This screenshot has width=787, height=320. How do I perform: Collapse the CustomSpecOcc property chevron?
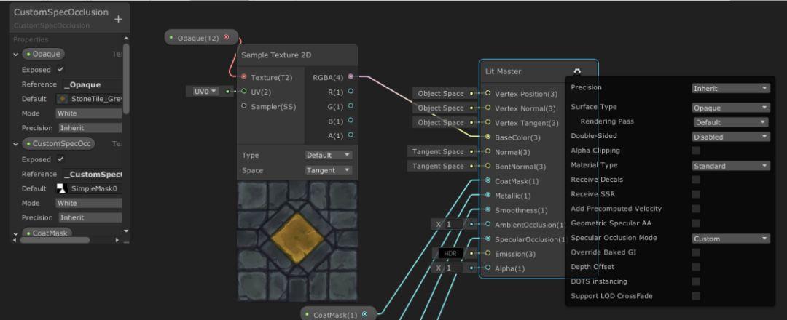click(x=17, y=144)
